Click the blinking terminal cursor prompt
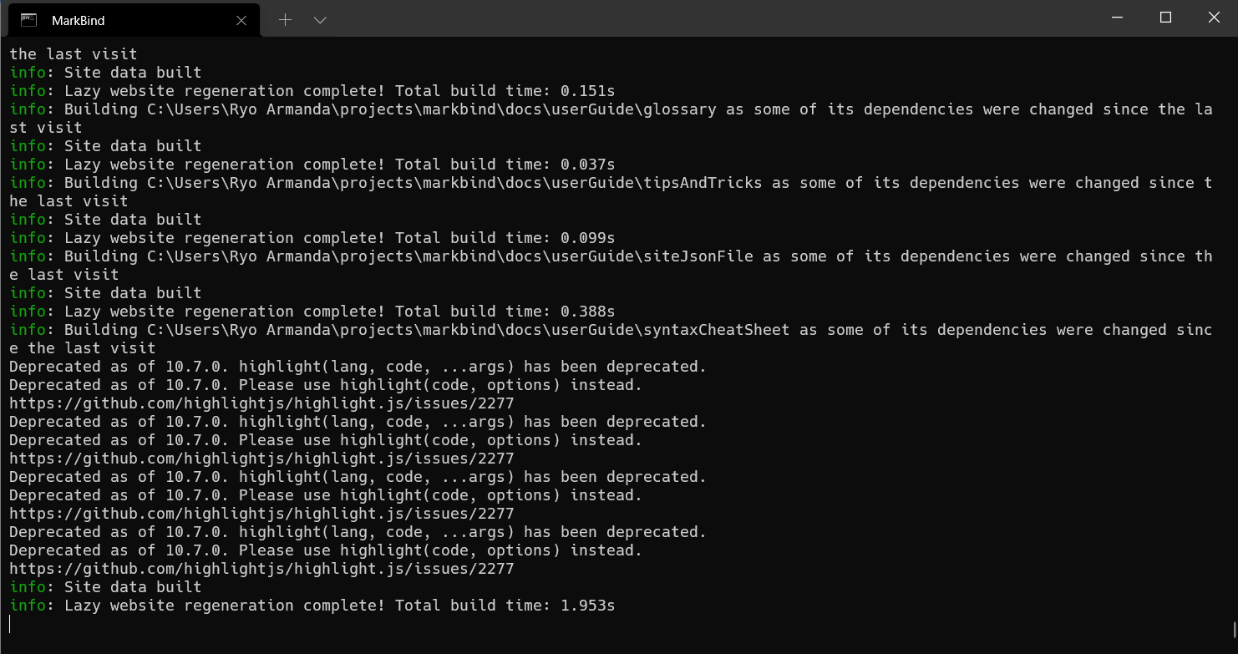Image resolution: width=1238 pixels, height=654 pixels. click(x=10, y=623)
